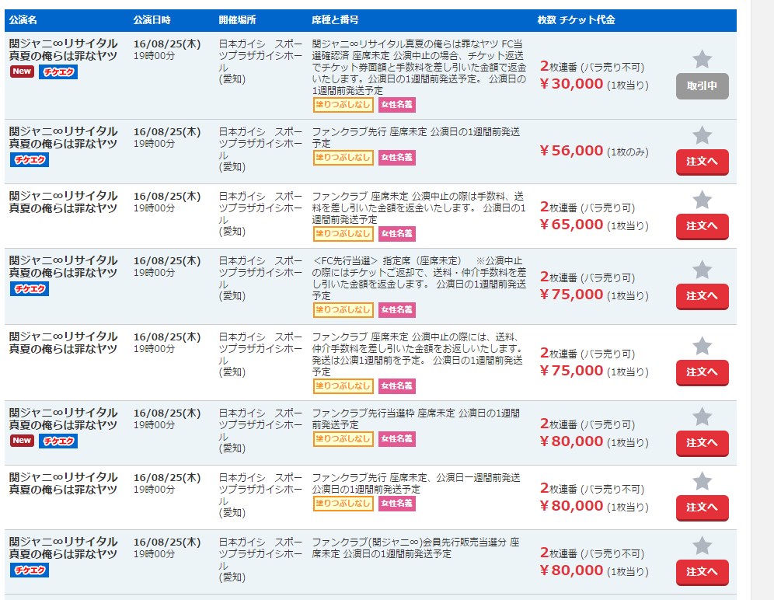This screenshot has width=774, height=600.
Task: Star the ¥80,000 公演日一週間前発送 listing
Action: coord(702,482)
